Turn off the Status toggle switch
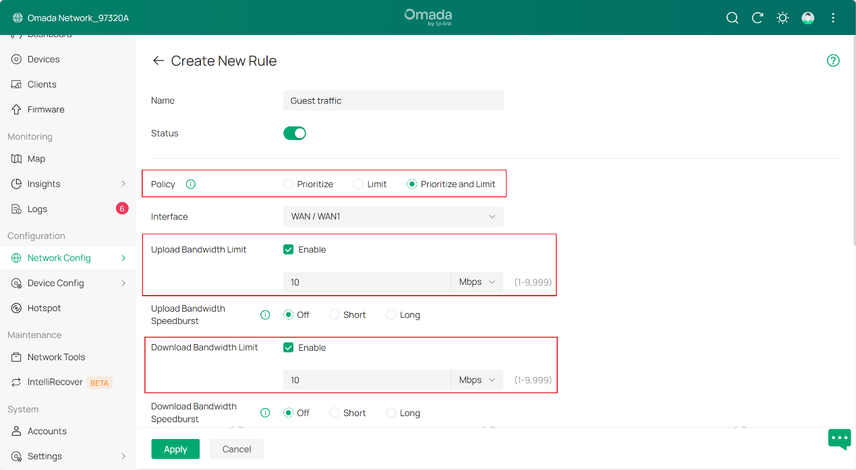 pos(295,133)
